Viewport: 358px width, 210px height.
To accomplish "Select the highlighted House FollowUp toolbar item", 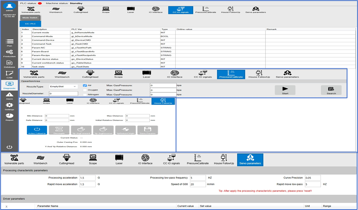I will click(163, 101).
